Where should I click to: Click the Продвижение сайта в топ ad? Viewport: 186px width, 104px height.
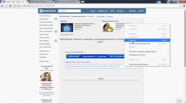(46, 101)
